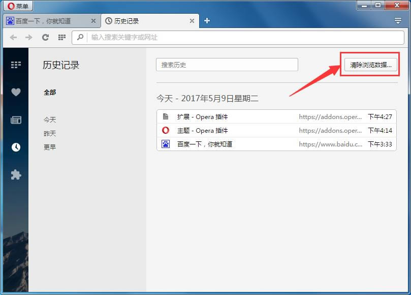The width and height of the screenshot is (411, 295).
Task: Filter history by 昨天
Action: pos(50,134)
